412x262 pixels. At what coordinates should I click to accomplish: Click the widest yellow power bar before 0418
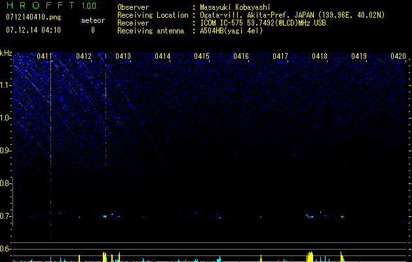[310, 257]
